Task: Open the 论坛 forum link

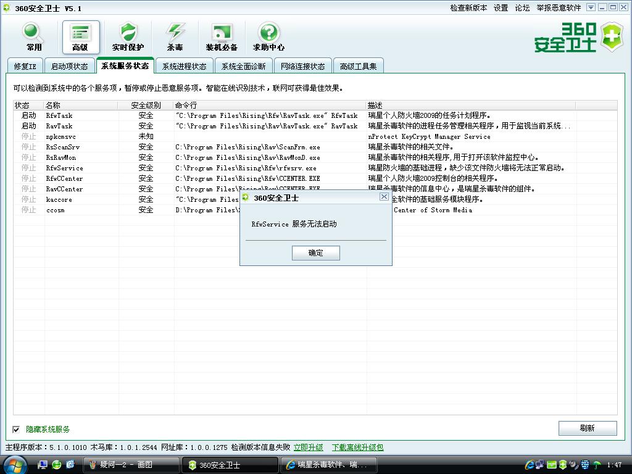Action: tap(522, 7)
